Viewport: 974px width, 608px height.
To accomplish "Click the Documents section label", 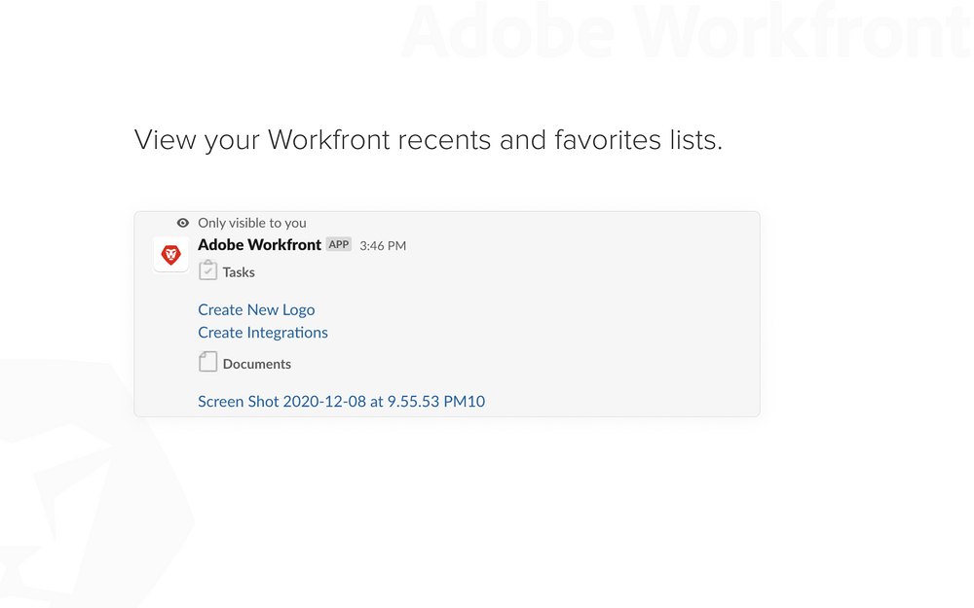I will [256, 364].
